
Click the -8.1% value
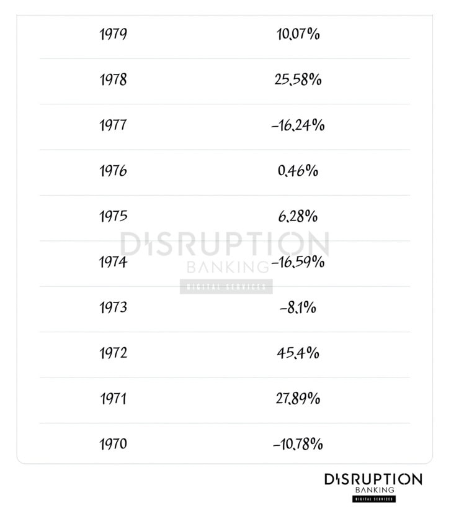click(x=298, y=308)
